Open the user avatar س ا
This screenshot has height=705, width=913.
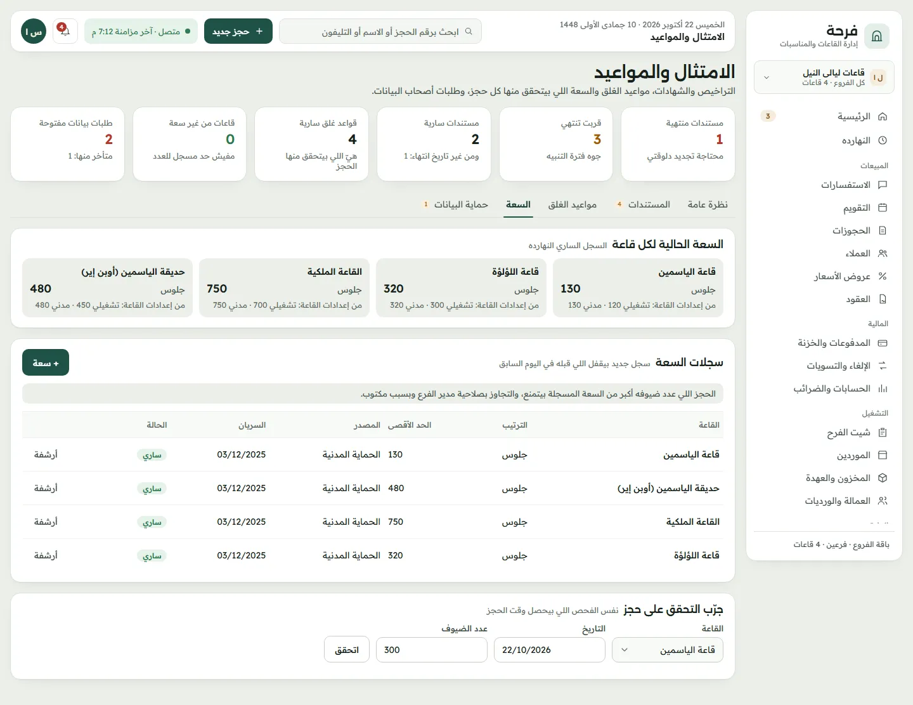coord(34,31)
